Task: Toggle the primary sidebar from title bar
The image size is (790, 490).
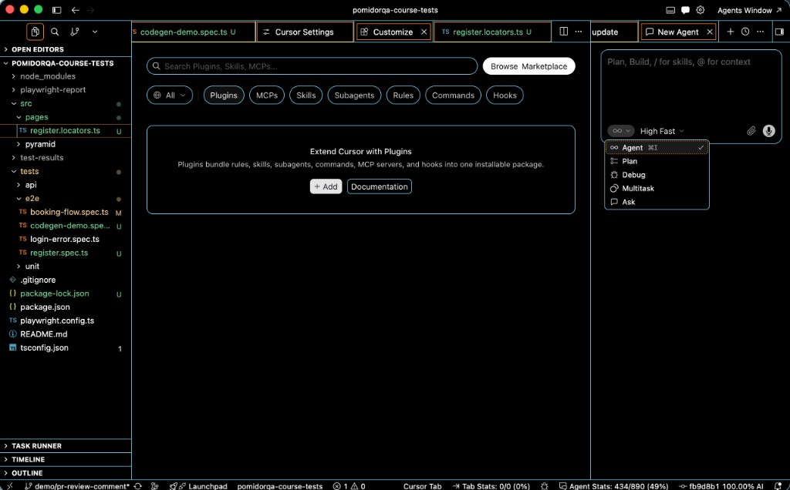Action: (x=56, y=10)
